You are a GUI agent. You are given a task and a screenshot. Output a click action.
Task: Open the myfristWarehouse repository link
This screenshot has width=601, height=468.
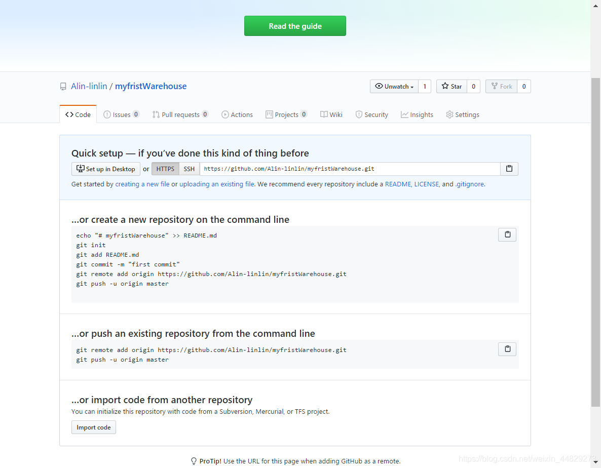click(x=151, y=86)
